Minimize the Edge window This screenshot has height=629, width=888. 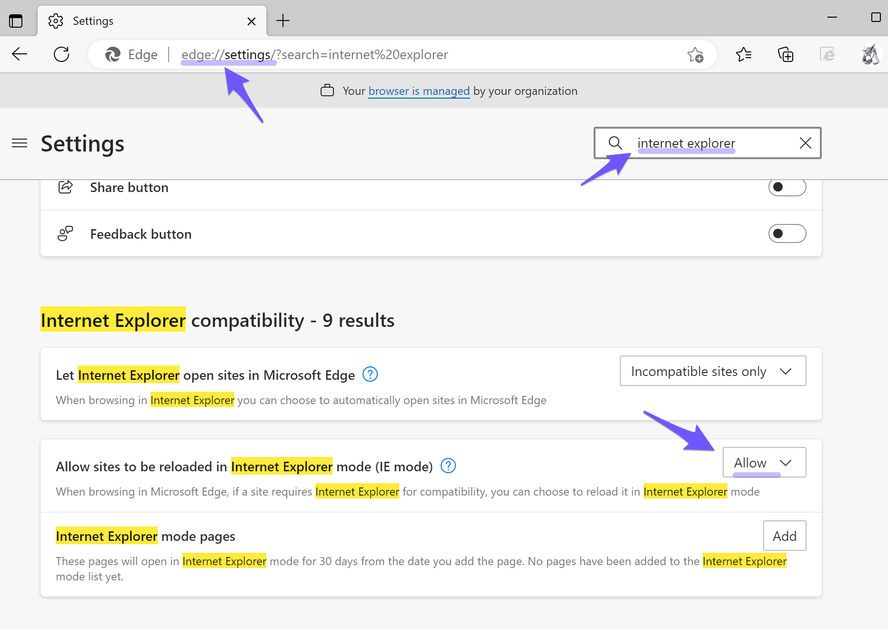pos(832,18)
